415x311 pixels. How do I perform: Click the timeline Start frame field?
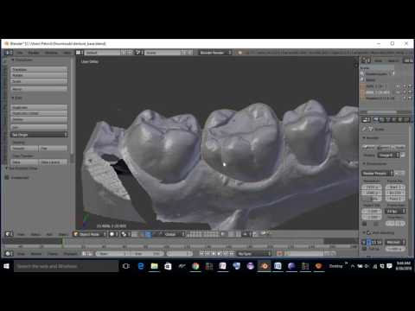112,254
